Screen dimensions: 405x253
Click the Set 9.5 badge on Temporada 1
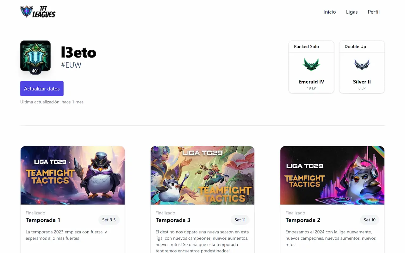point(109,220)
